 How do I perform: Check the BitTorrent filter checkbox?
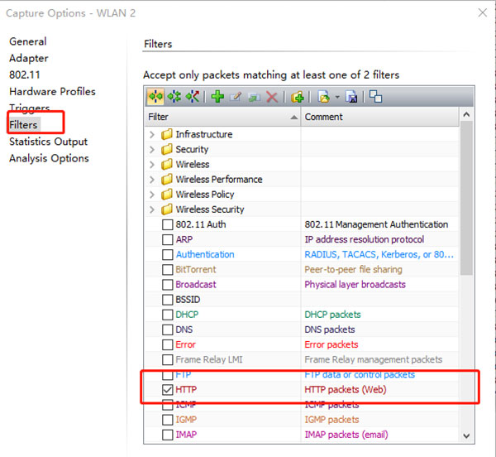(167, 270)
